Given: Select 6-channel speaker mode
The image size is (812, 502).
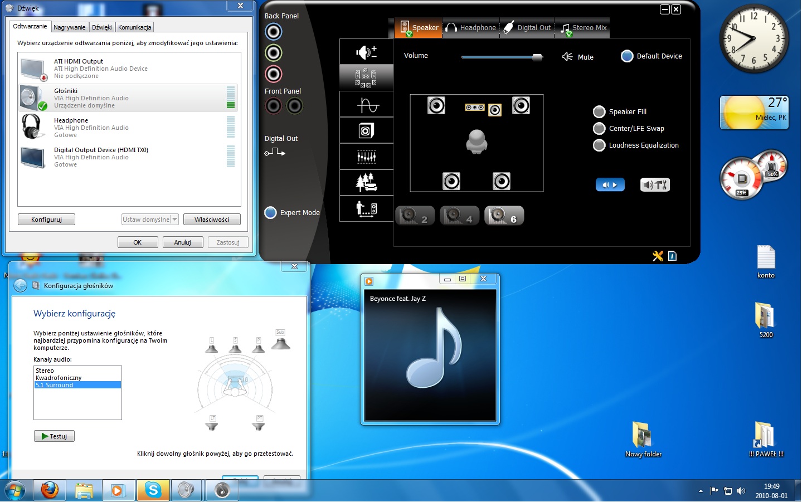Looking at the screenshot, I should point(504,216).
